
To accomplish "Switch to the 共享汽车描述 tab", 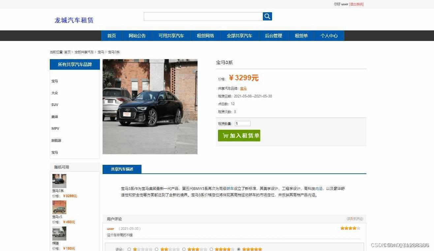I will coord(122,169).
